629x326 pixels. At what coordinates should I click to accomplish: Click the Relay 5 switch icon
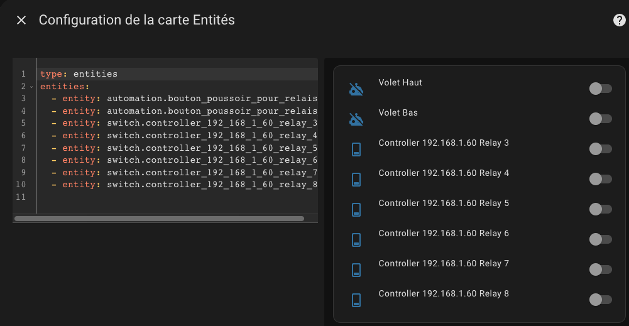[x=356, y=210]
